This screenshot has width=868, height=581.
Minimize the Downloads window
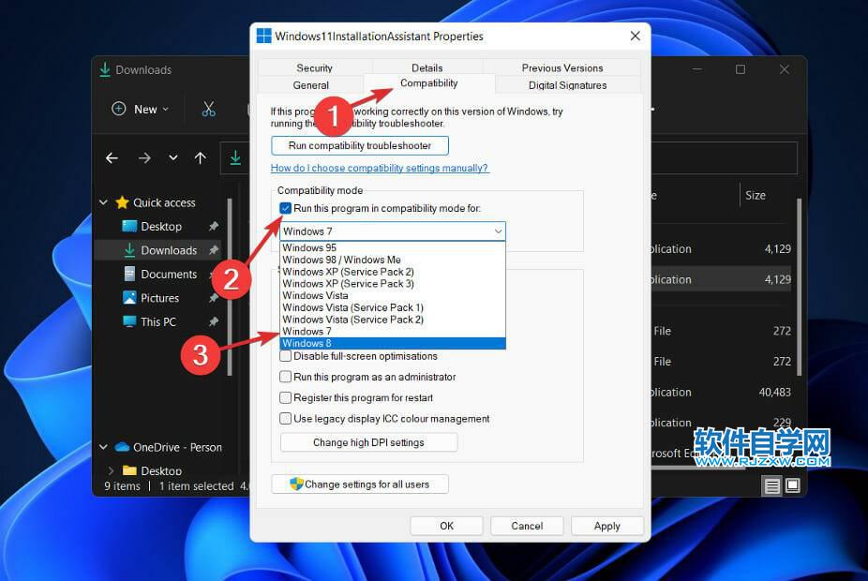[x=697, y=69]
